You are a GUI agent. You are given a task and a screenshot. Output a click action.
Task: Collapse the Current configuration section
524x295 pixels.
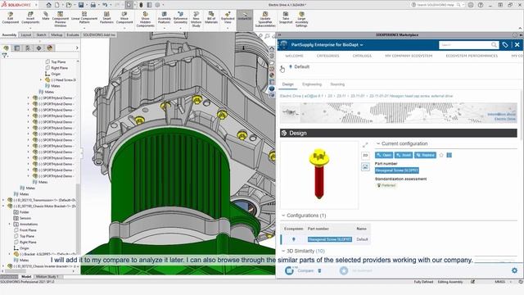[378, 143]
